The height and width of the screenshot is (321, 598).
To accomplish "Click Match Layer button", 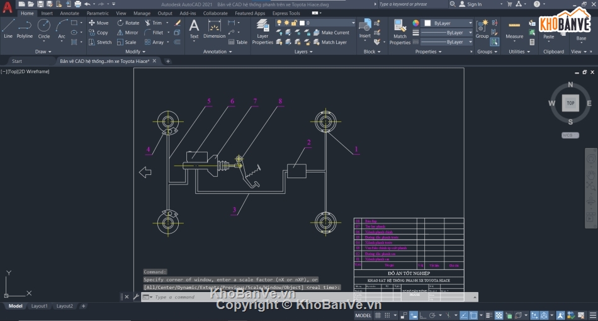I will [x=330, y=42].
